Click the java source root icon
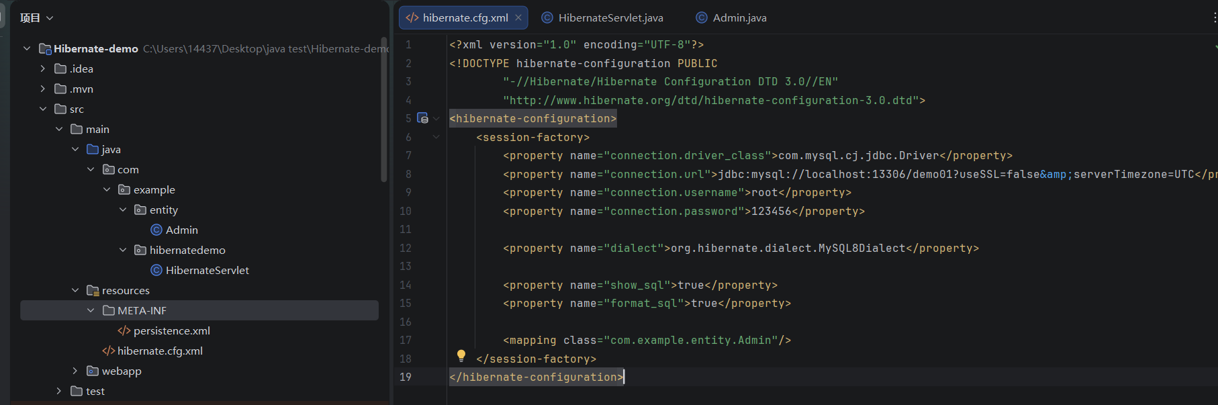The image size is (1218, 405). pos(93,149)
